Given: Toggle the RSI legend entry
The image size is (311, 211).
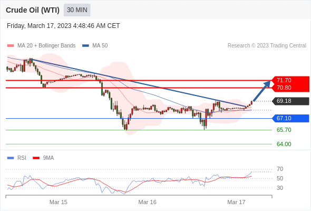Looking at the screenshot, I should (x=17, y=158).
